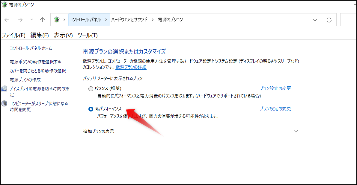Click the power options icon in the title bar
This screenshot has width=357, height=185.
(5, 4)
